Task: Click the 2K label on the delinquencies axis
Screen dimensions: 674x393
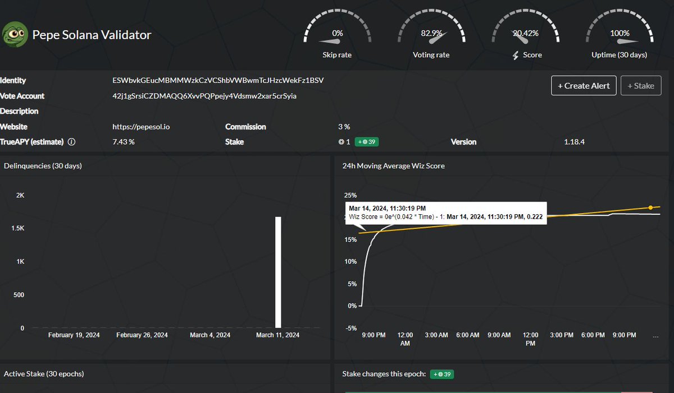Action: point(20,195)
